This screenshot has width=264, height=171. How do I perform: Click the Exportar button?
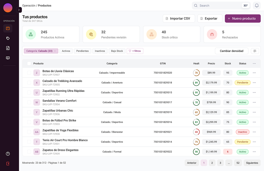tap(210, 18)
